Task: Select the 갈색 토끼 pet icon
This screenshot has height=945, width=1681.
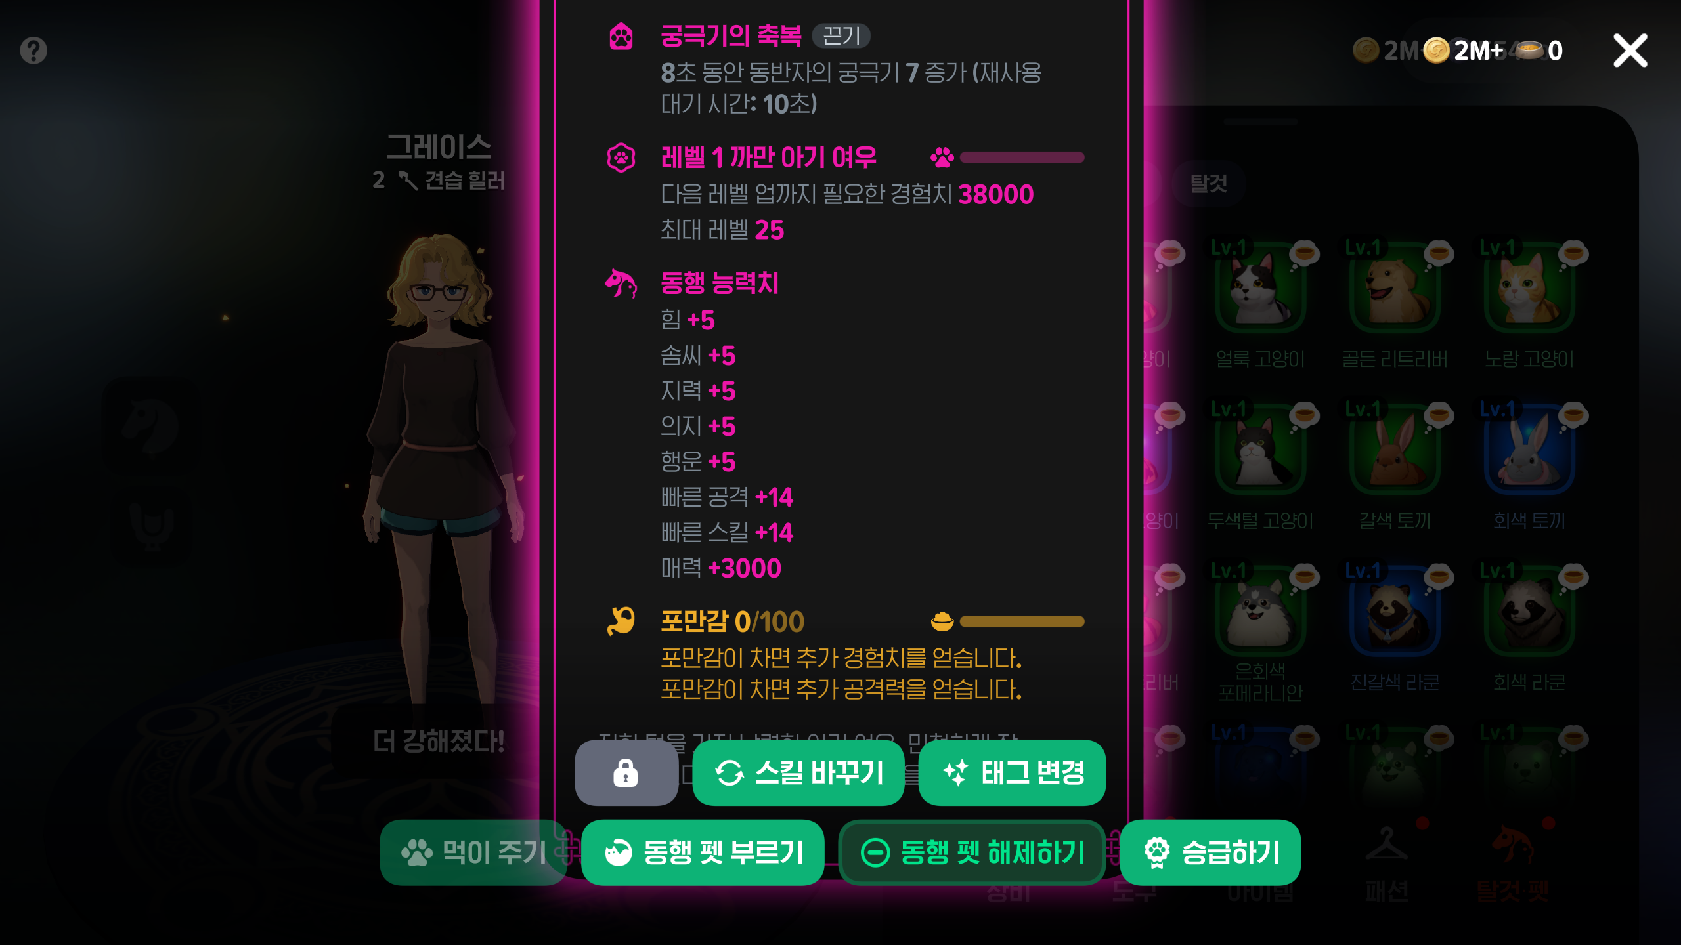Action: click(x=1395, y=450)
